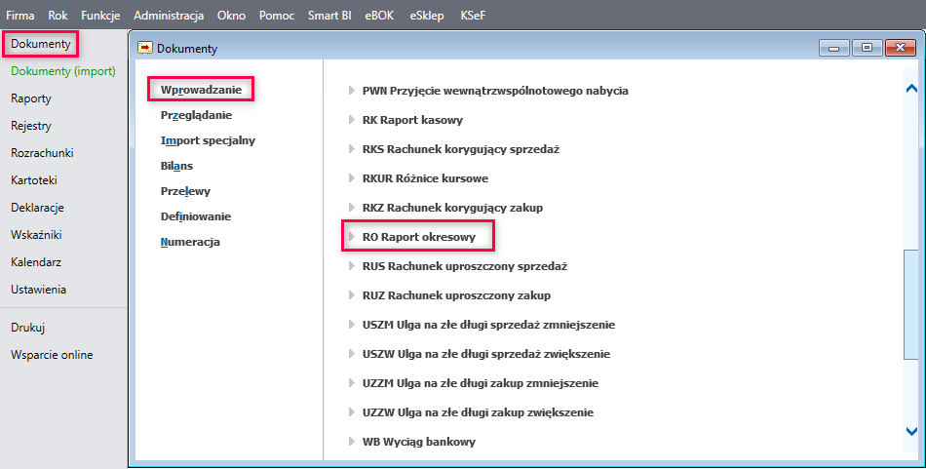Go to Raporty section
This screenshot has width=926, height=469.
[31, 98]
